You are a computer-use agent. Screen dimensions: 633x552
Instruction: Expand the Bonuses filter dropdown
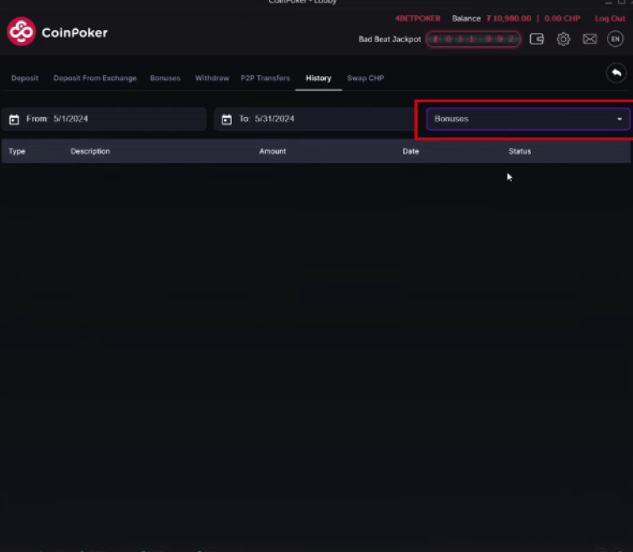[x=528, y=119]
